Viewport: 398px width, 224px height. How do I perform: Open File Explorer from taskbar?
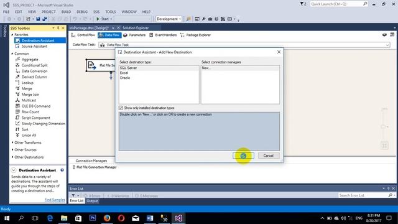pyautogui.click(x=64, y=218)
